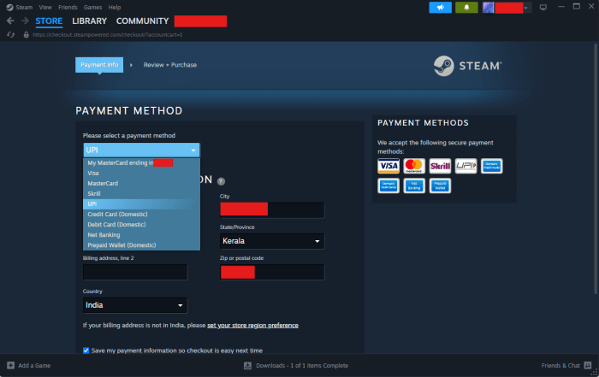
Task: Uncheck Save my payment information checkbox
Action: pos(86,350)
